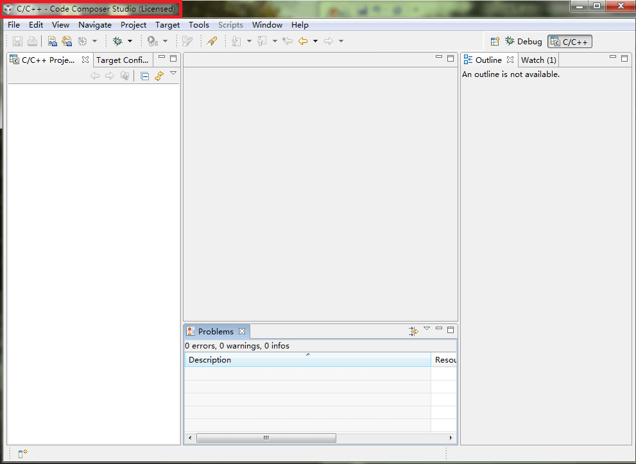Click the pencil/marker icon in the toolbar
The height and width of the screenshot is (464, 636).
tap(212, 41)
